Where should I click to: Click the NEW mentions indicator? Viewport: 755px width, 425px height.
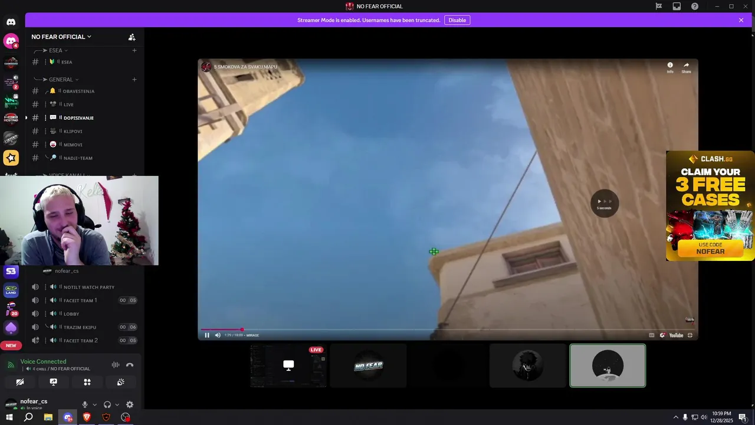coord(11,345)
